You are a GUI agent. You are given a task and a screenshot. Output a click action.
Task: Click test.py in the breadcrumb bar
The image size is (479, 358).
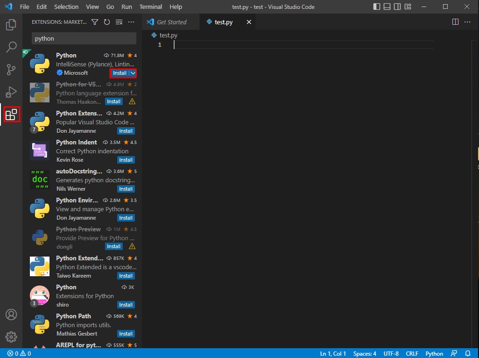pos(169,35)
